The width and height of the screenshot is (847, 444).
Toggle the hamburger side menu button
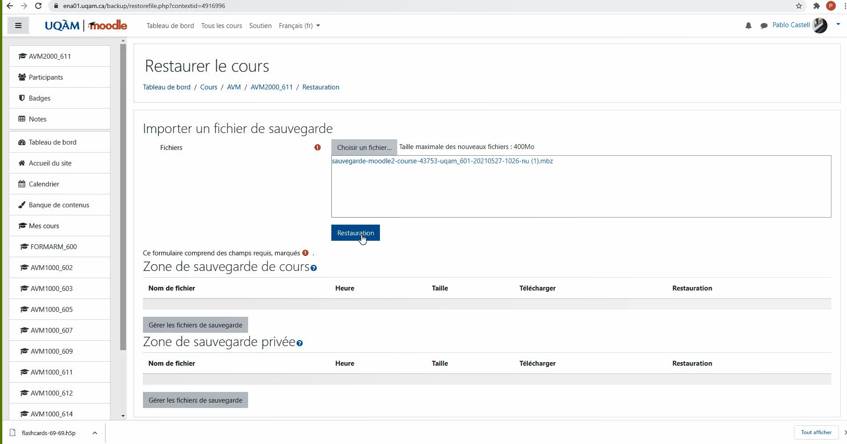18,25
